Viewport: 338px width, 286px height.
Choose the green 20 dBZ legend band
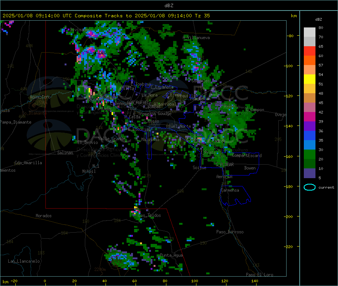(x=309, y=154)
